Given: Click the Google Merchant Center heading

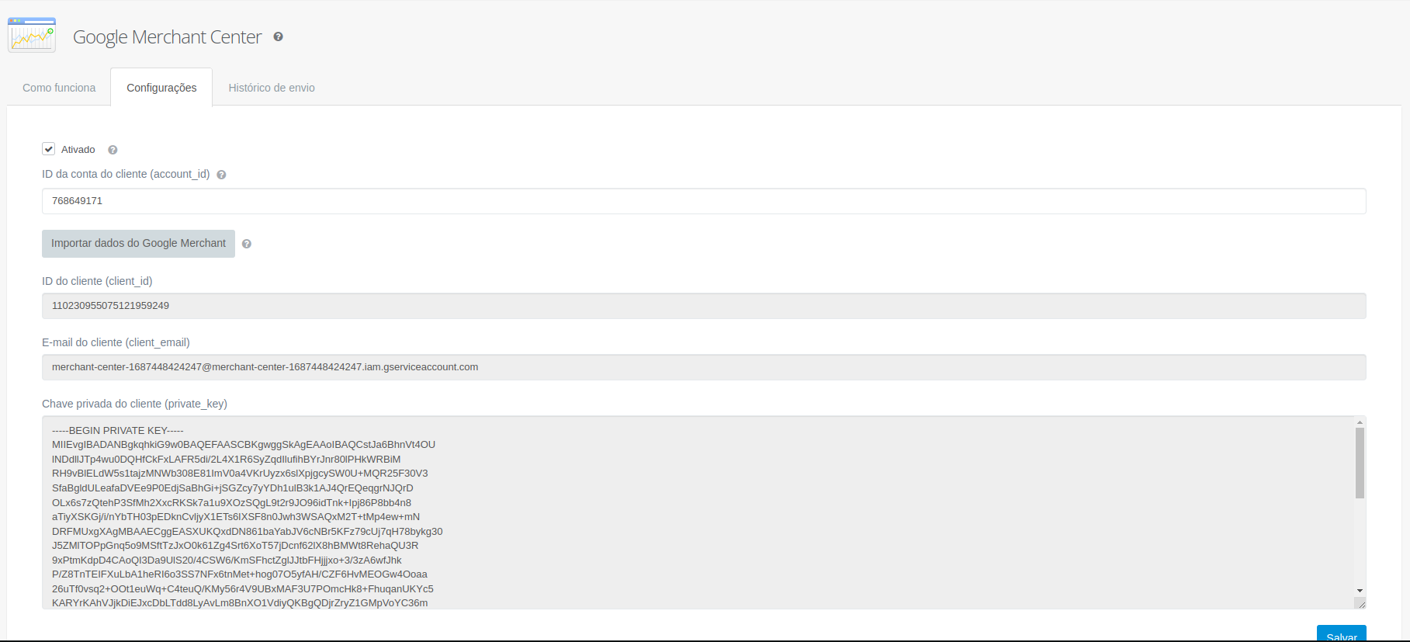Looking at the screenshot, I should 167,37.
